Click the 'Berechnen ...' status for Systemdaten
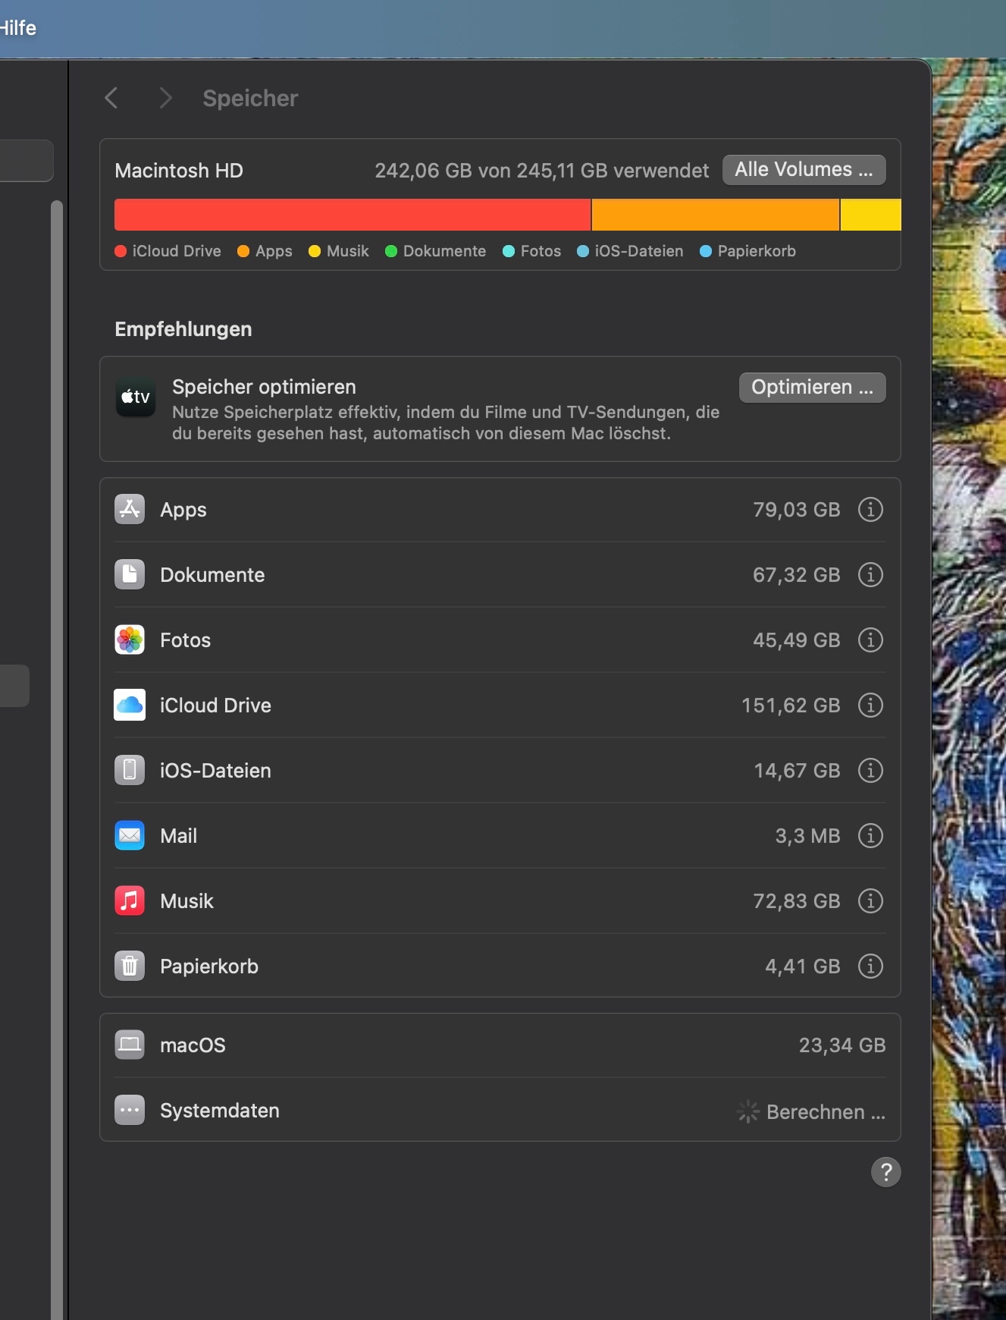The image size is (1006, 1320). coord(826,1112)
